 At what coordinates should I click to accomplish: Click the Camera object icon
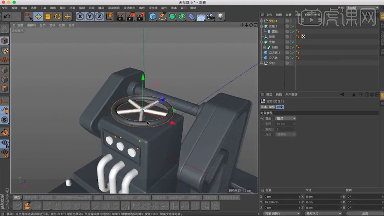211,16
